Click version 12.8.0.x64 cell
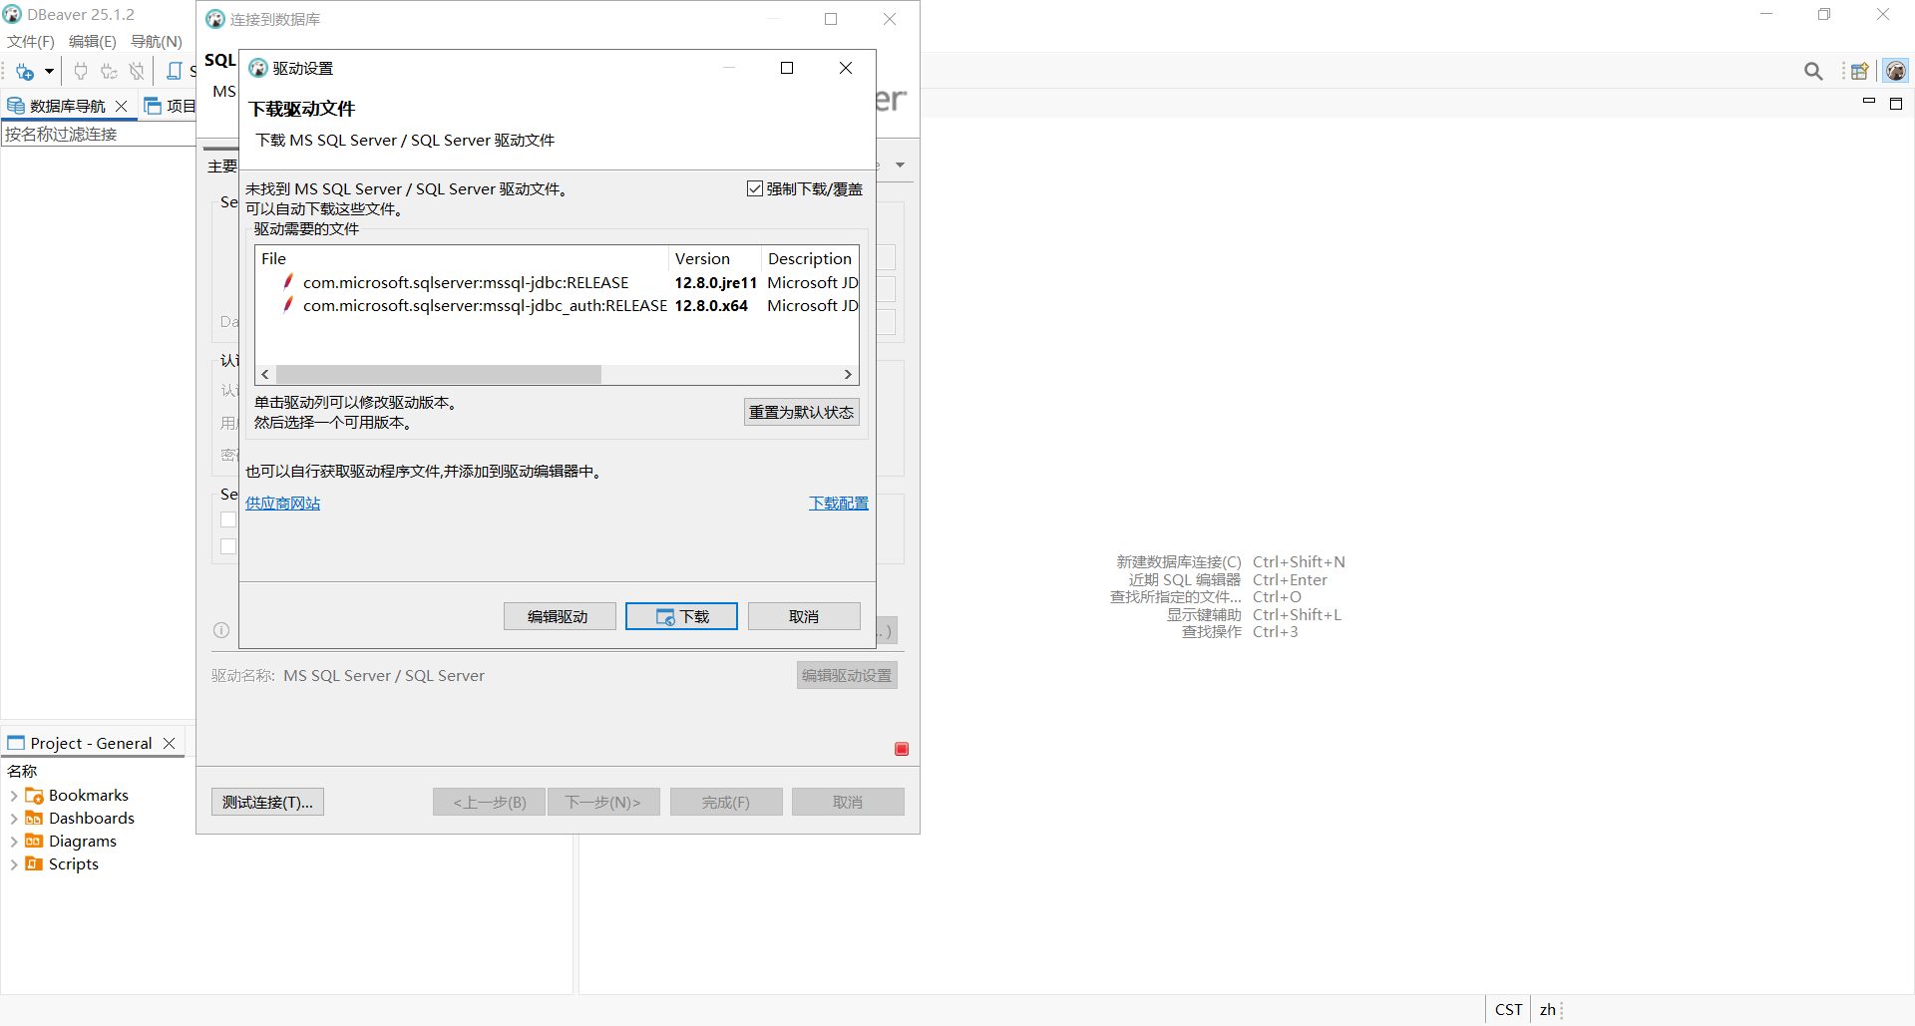The width and height of the screenshot is (1915, 1026). pyautogui.click(x=711, y=306)
